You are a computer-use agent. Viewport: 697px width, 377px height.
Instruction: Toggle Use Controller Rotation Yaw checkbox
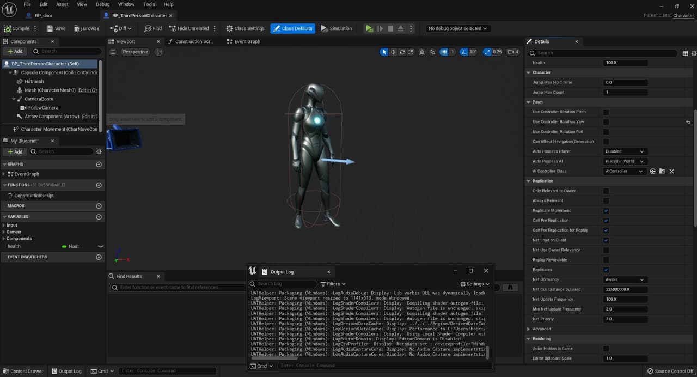point(606,122)
